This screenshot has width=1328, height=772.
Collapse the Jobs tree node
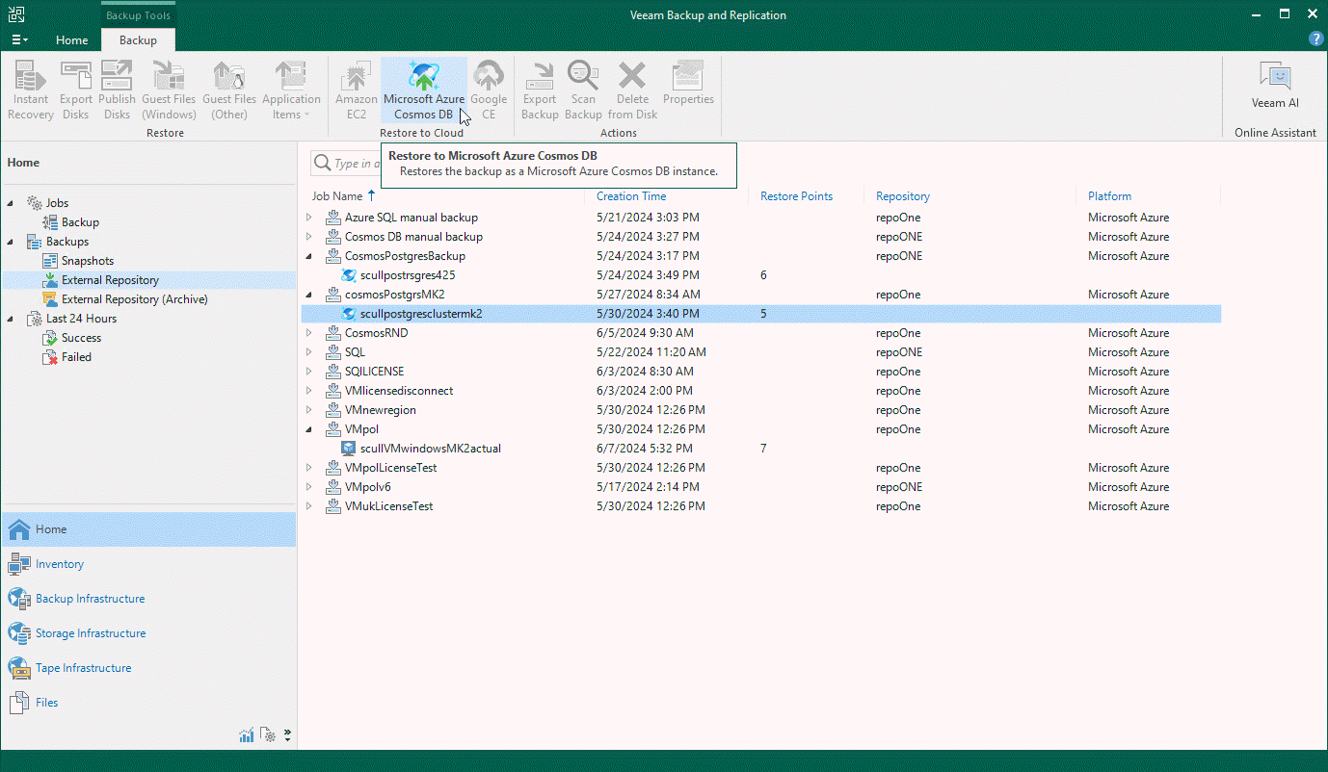coord(13,203)
